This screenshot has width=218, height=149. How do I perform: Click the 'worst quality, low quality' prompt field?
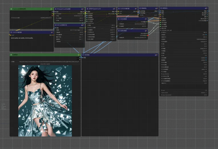(x=32, y=44)
